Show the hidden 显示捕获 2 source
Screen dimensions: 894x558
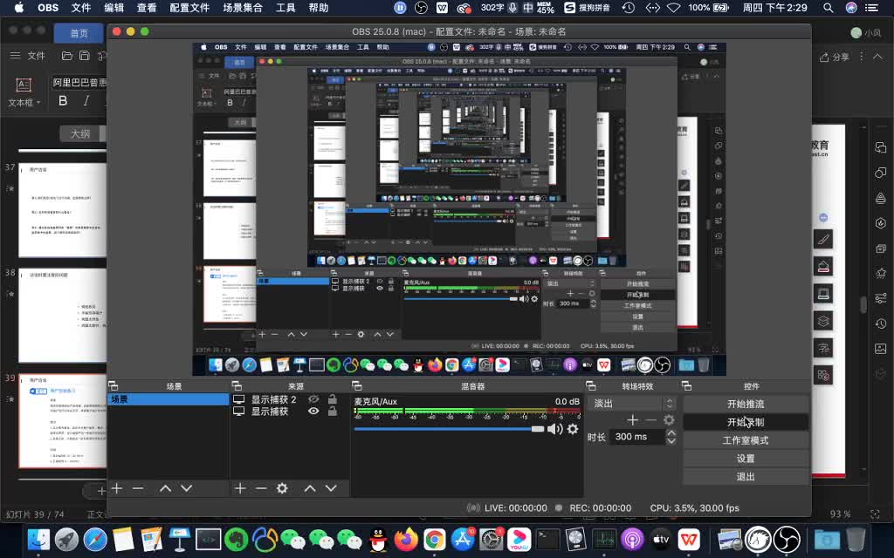pos(313,399)
